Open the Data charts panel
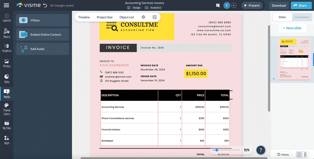 [x=7, y=79]
